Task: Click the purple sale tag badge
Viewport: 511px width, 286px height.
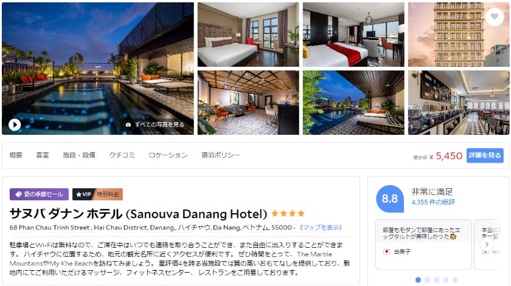Action: coord(39,194)
